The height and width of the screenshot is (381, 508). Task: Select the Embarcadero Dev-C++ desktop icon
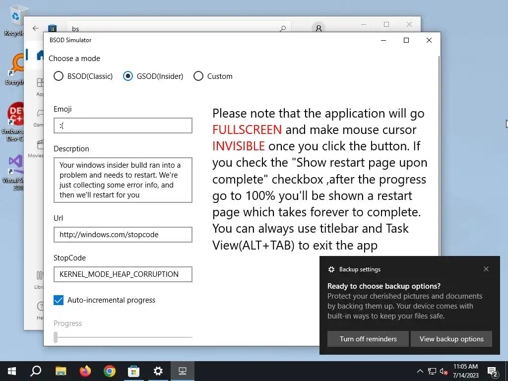[13, 122]
